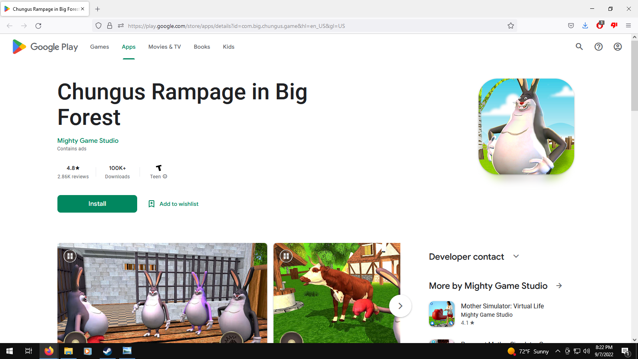This screenshot has height=359, width=638.
Task: Pause the first screenshot video
Action: 70,256
